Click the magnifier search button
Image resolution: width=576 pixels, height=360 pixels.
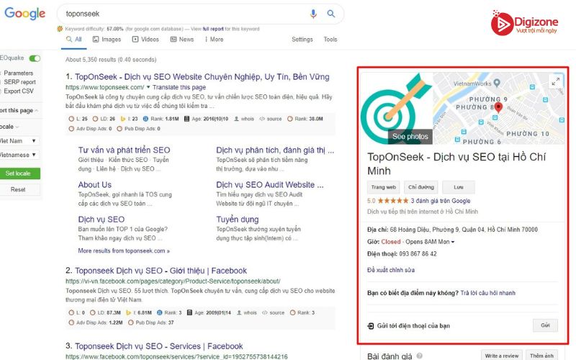click(x=331, y=14)
